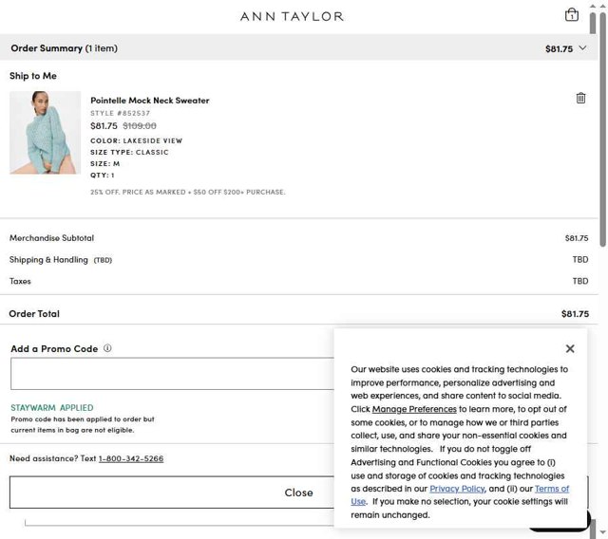Screen dimensions: 608x539
Task: Click the Order Summary header bar
Action: (298, 48)
